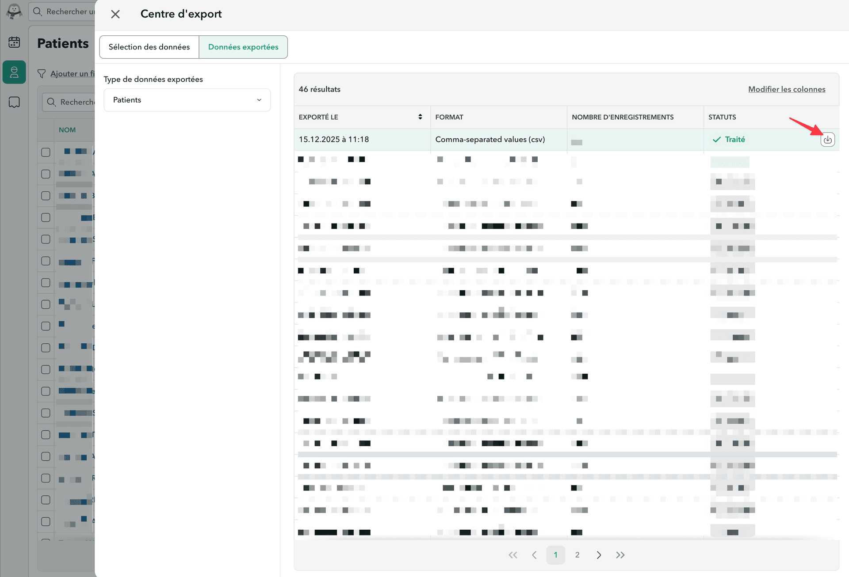Switch to the Sélection des données tab
This screenshot has width=849, height=577.
click(149, 47)
